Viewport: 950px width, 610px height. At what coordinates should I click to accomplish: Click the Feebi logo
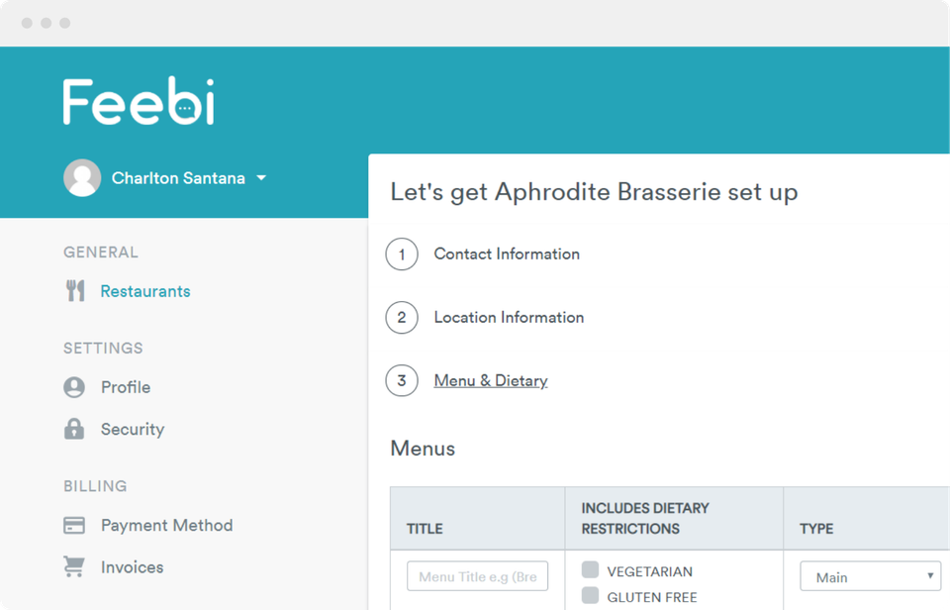(x=139, y=101)
